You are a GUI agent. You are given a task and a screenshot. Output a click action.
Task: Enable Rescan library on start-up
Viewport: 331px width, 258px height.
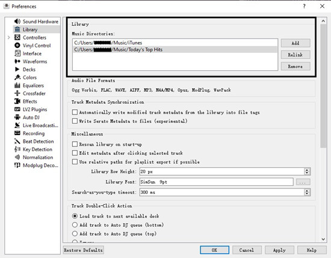75,144
